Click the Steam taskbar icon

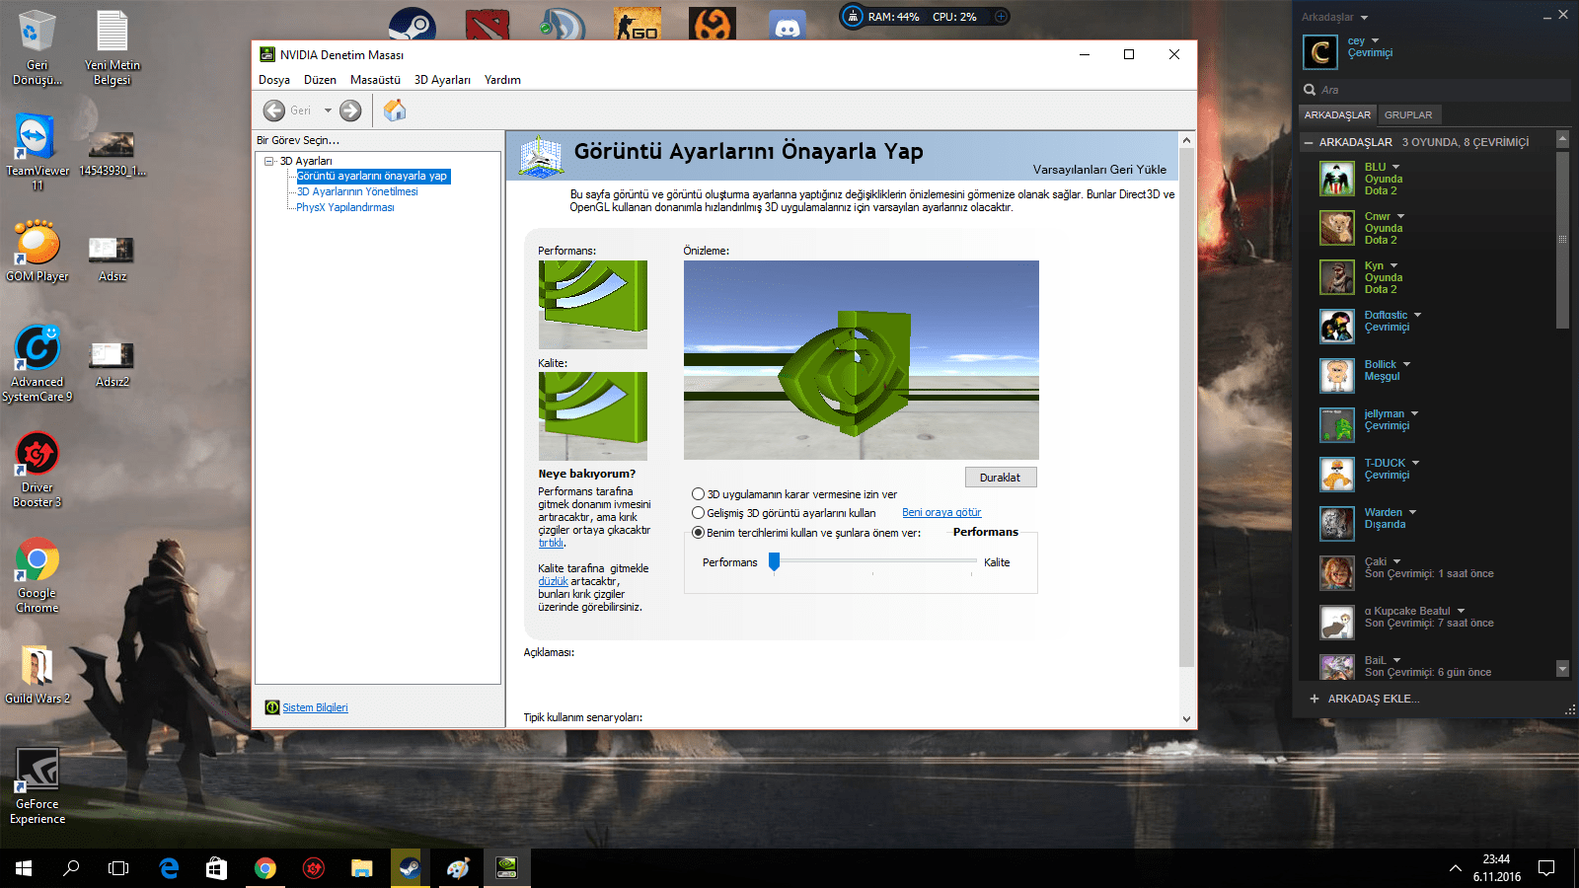(x=410, y=868)
